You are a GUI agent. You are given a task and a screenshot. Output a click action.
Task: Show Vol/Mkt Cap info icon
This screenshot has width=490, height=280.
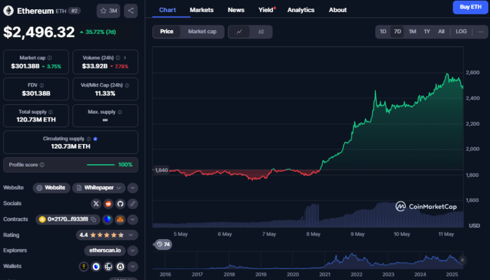[127, 85]
